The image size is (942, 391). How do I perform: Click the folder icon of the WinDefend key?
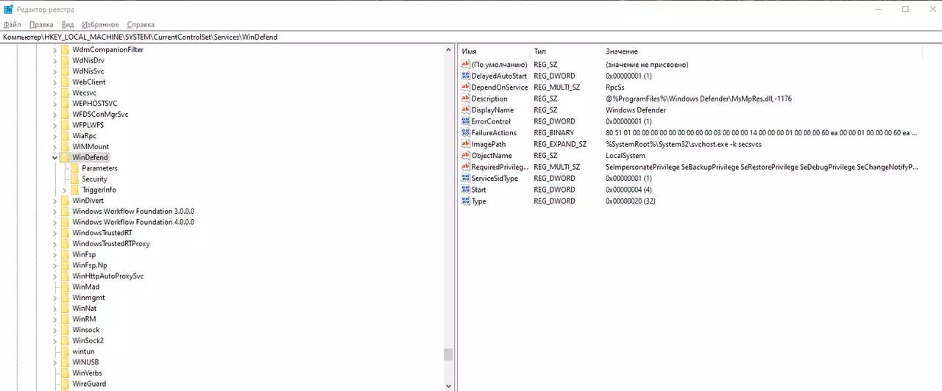coord(65,157)
